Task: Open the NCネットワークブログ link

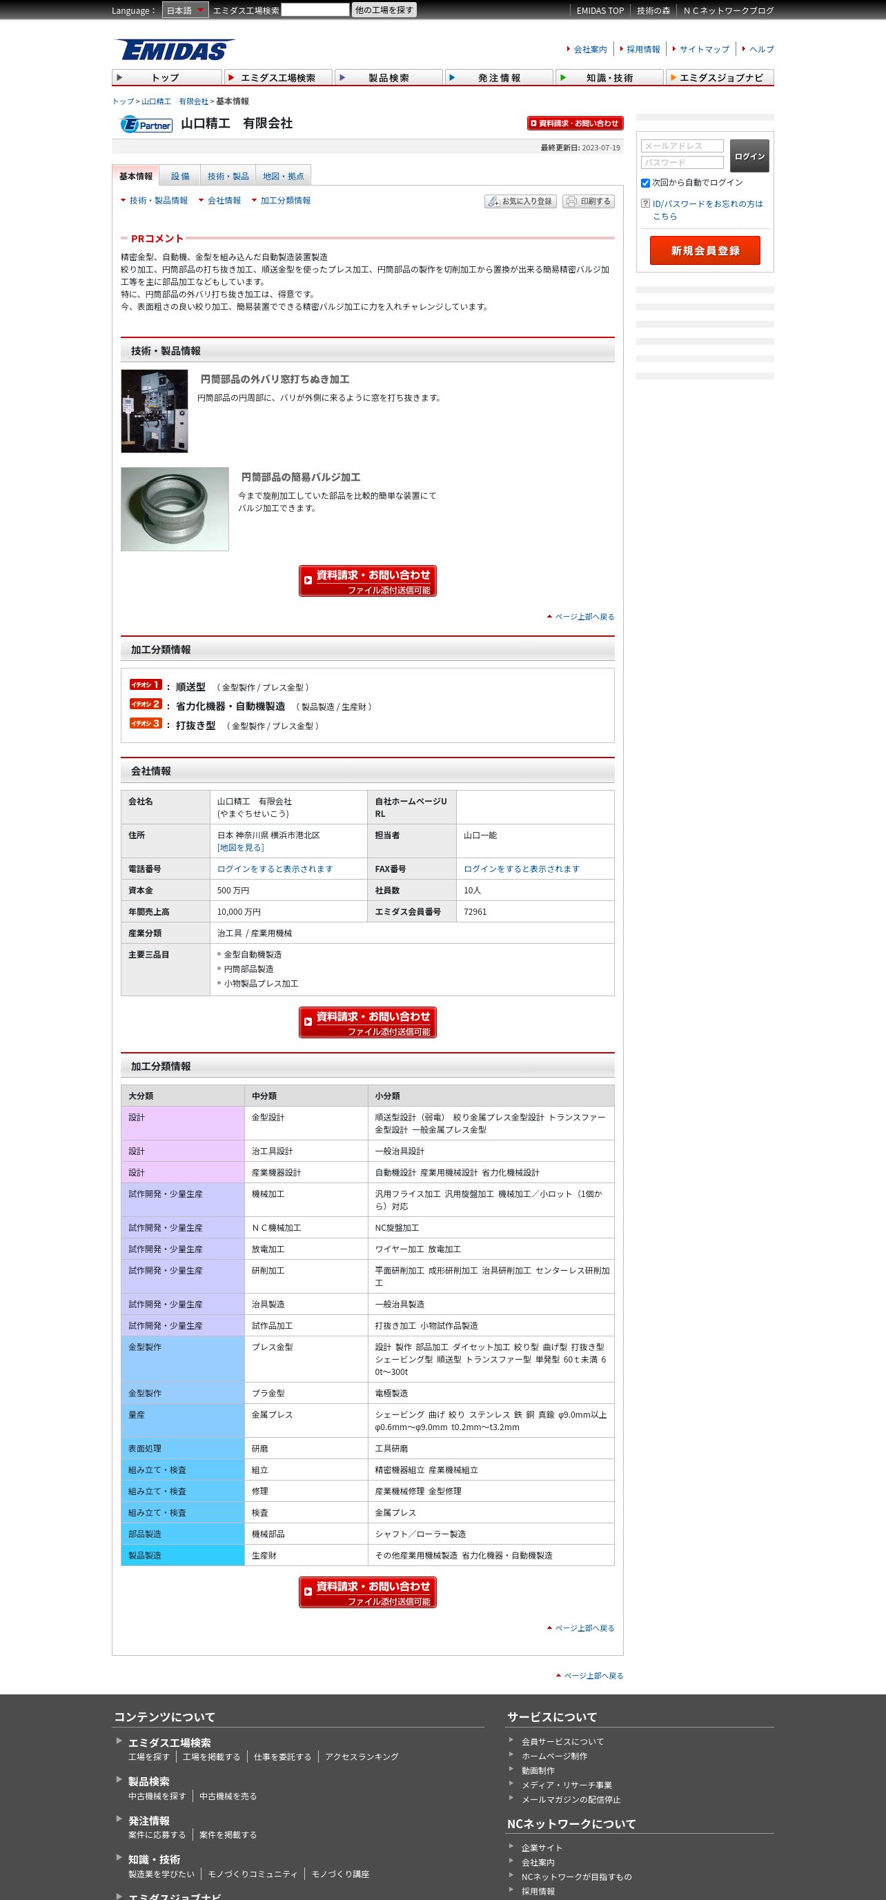Action: (x=729, y=10)
